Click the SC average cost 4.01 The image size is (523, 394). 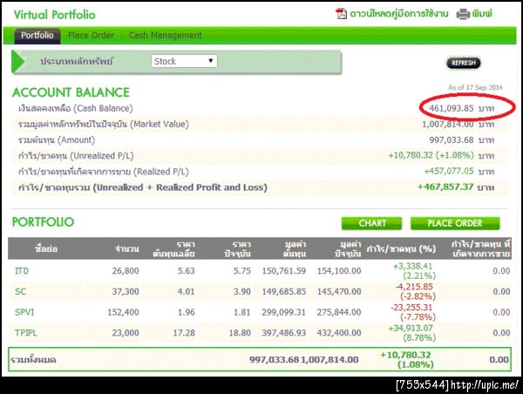point(186,292)
